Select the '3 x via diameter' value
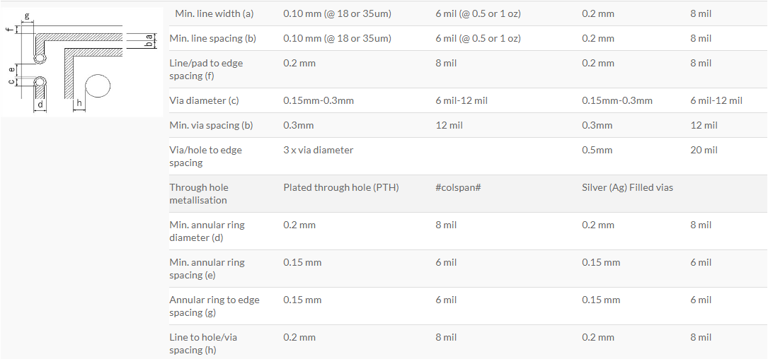This screenshot has width=768, height=359. tap(319, 150)
